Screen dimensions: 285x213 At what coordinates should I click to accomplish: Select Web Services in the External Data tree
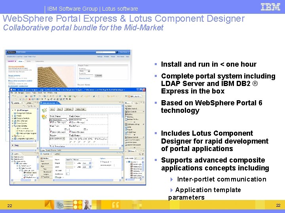click(26, 133)
